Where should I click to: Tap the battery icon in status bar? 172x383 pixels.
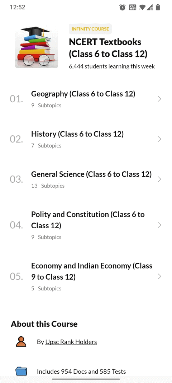tap(158, 8)
